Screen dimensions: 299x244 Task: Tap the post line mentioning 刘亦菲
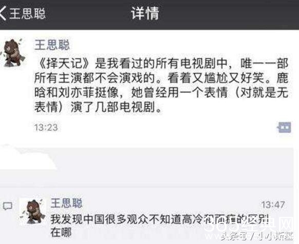[x=161, y=92]
